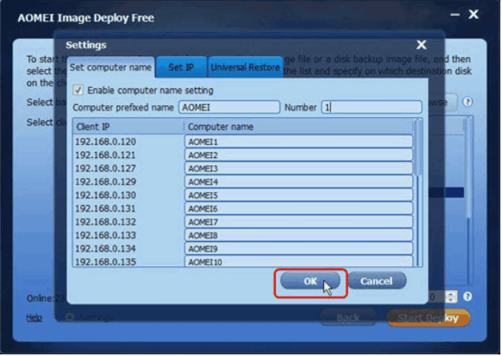502x356 pixels.
Task: Click the Computer prefixed name field
Action: (x=229, y=107)
